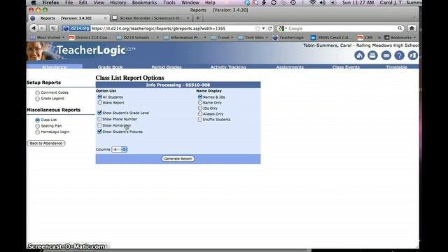Select IDs Only display option
The width and height of the screenshot is (448, 252).
pyautogui.click(x=200, y=108)
